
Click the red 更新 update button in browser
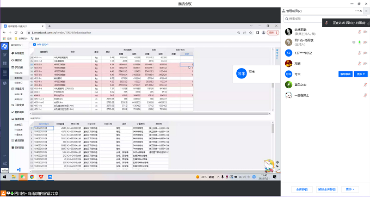(x=273, y=33)
